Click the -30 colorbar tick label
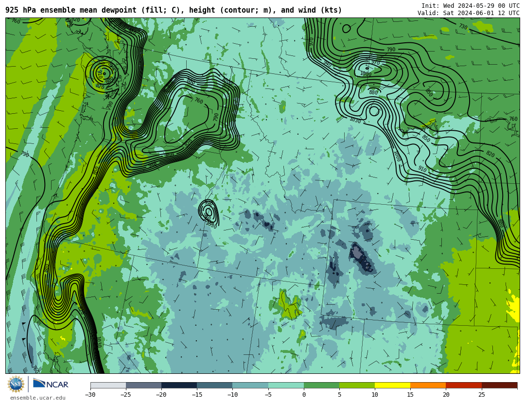This screenshot has height=404, width=525. click(x=90, y=395)
